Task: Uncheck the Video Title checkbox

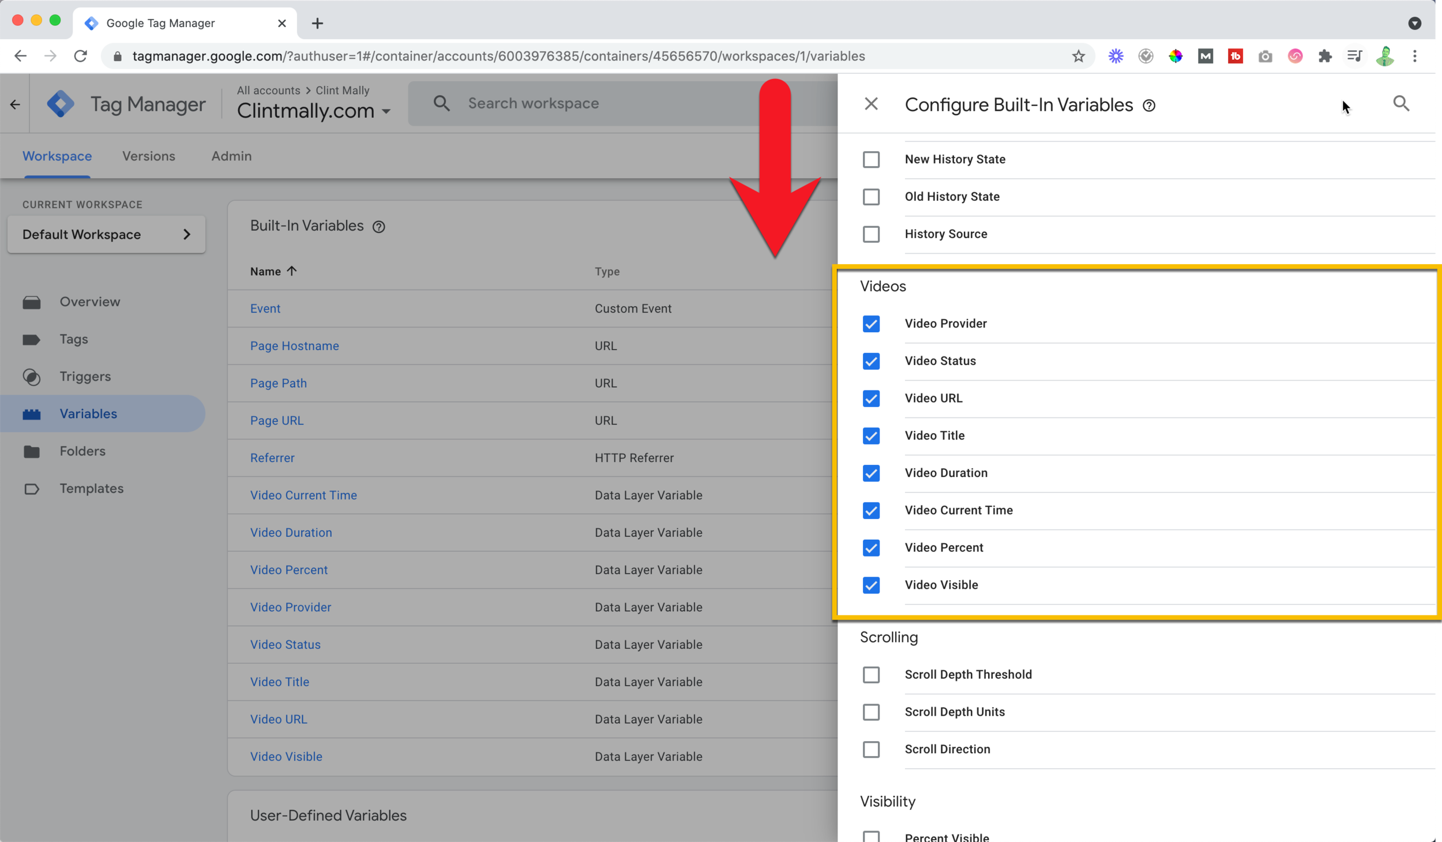Action: click(871, 435)
